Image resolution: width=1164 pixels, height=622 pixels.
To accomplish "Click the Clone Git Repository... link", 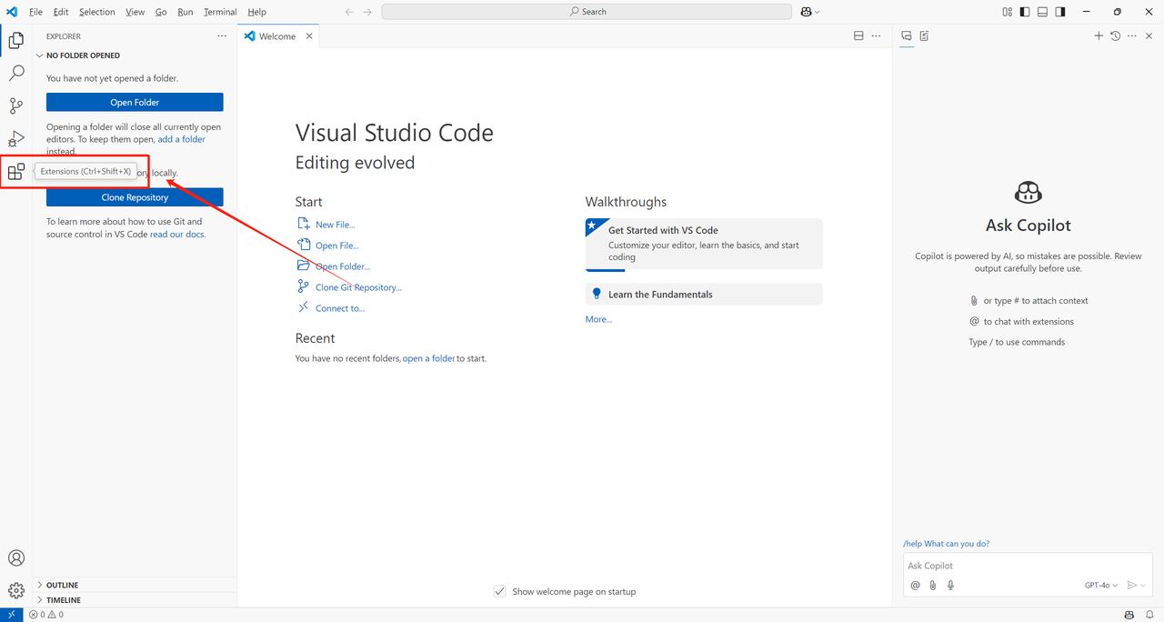I will [358, 287].
